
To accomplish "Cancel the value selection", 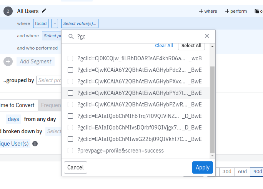I will pyautogui.click(x=75, y=167).
